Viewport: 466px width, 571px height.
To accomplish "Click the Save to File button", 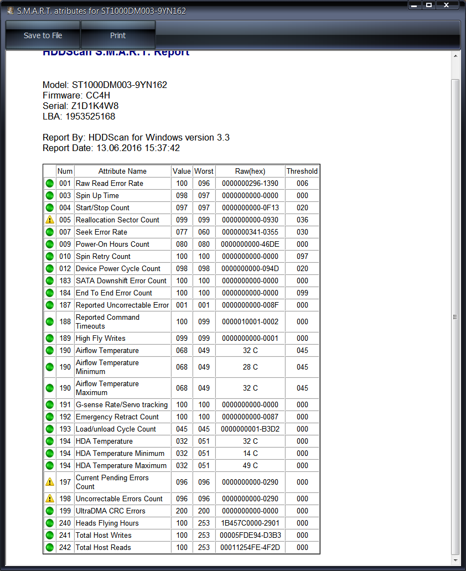I will 43,35.
